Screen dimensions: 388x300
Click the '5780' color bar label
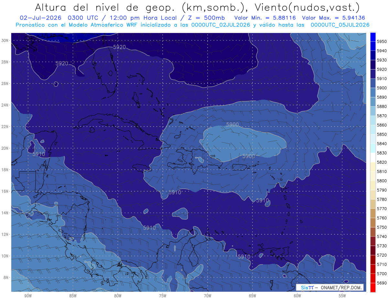pos(382,199)
